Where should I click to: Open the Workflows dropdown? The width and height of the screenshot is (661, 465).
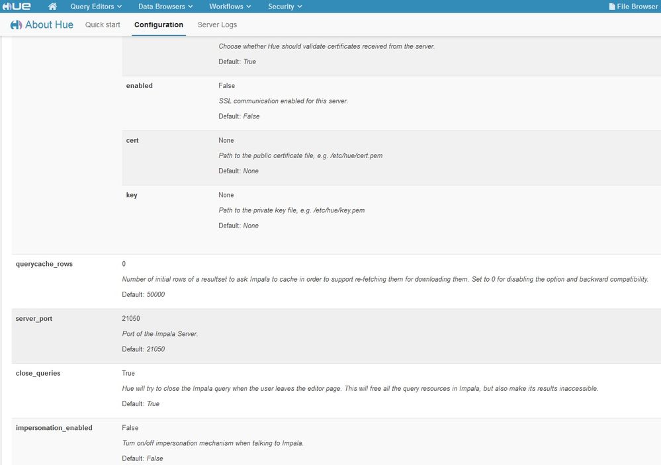pyautogui.click(x=230, y=7)
